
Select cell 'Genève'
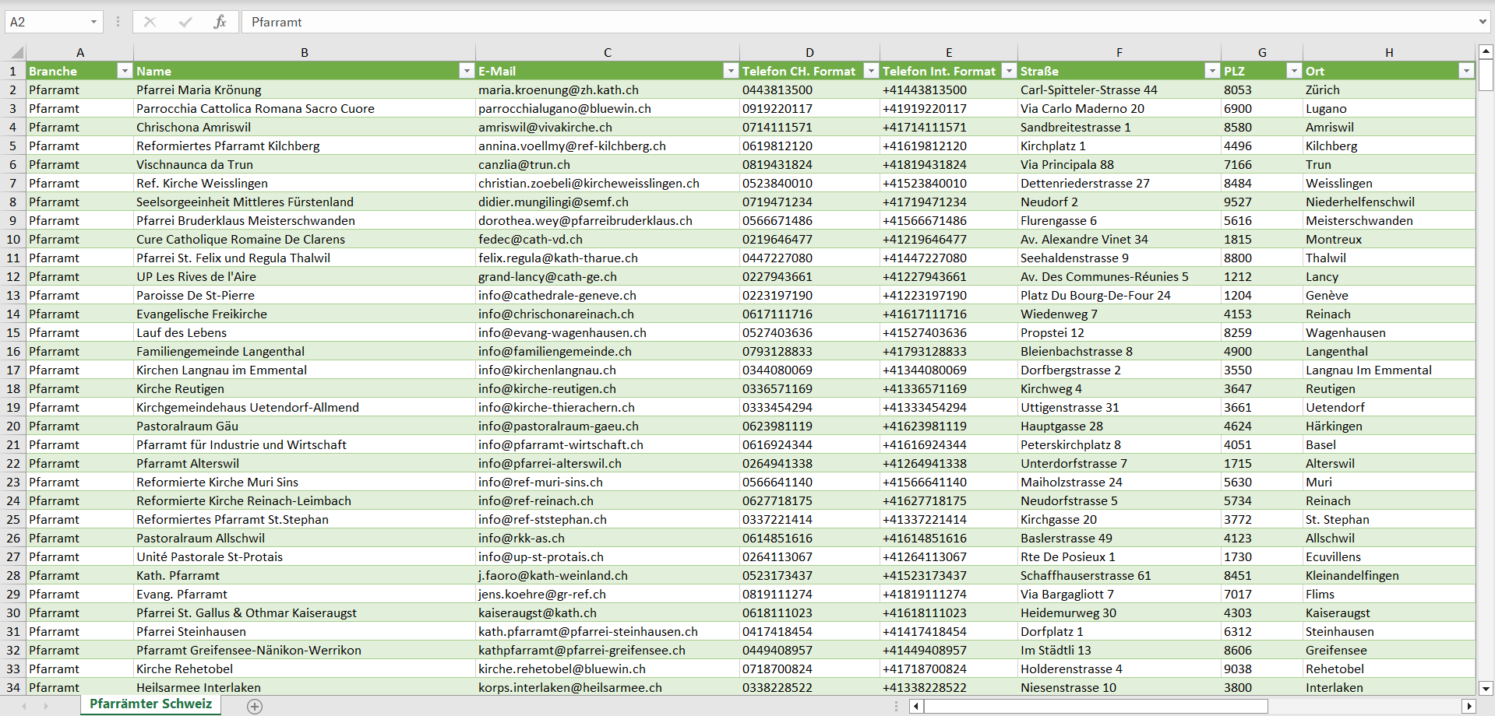pyautogui.click(x=1389, y=295)
